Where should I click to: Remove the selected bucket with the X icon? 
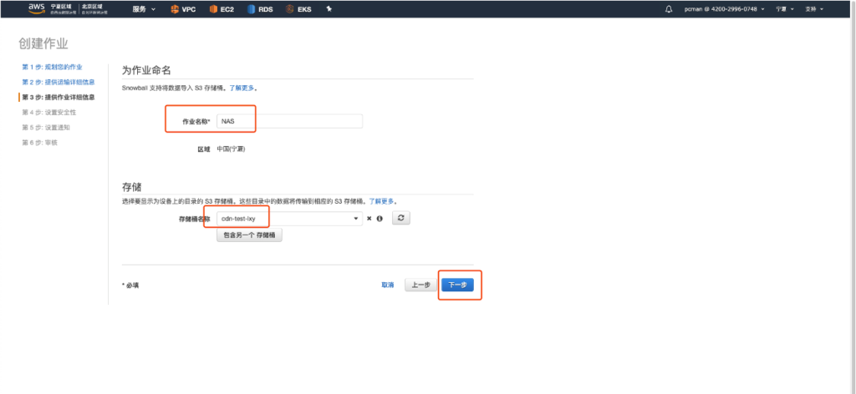point(369,219)
